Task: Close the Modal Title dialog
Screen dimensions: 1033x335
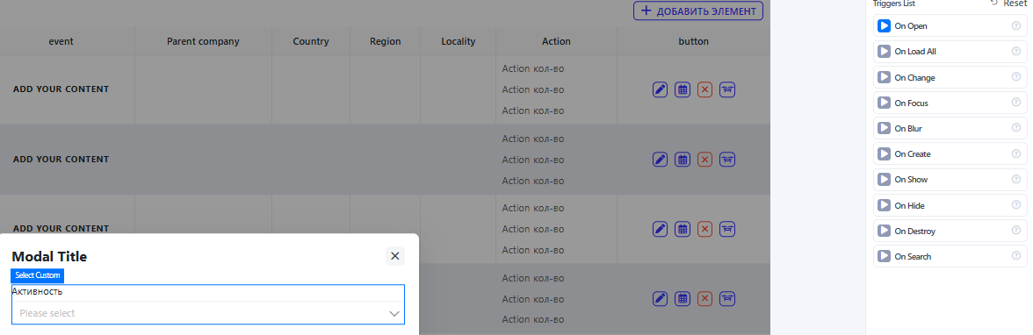Action: click(395, 256)
